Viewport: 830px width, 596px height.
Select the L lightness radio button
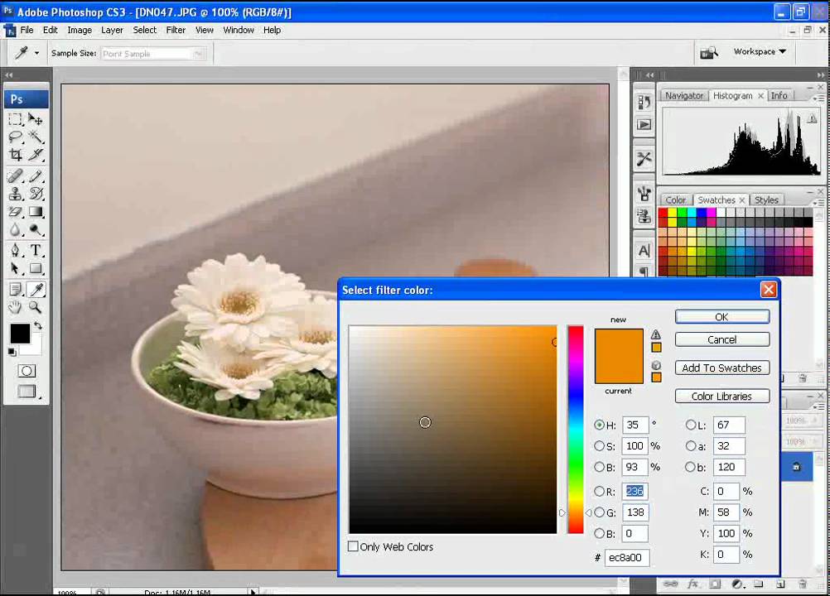[690, 425]
